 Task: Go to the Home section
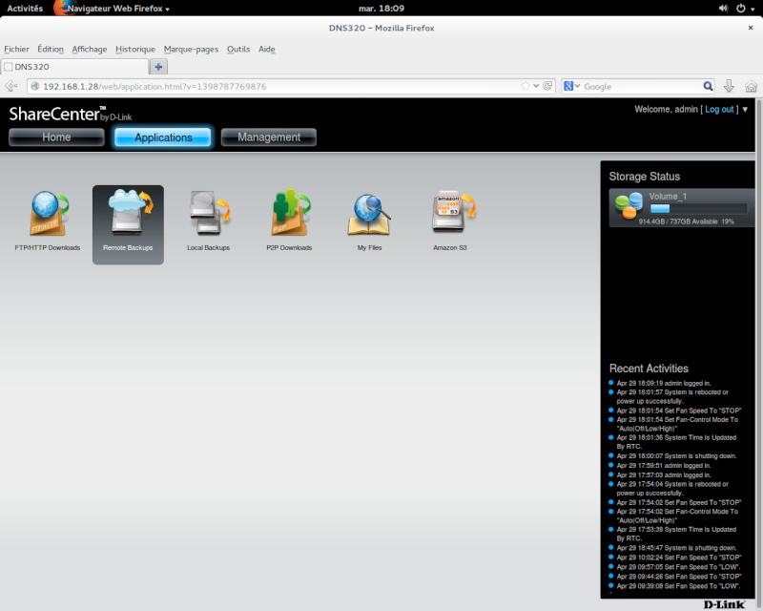click(x=56, y=137)
